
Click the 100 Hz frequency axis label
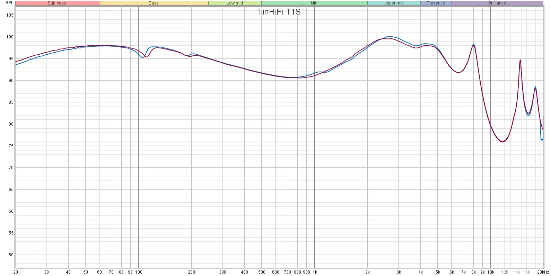point(139,272)
